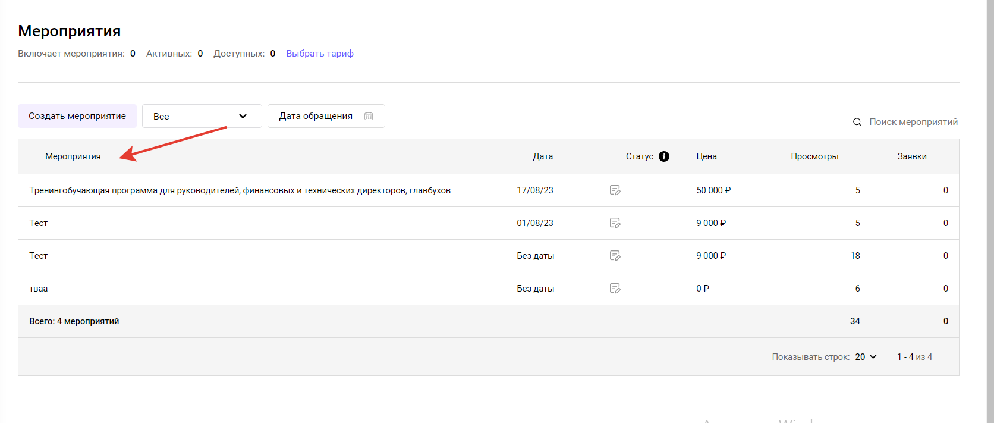This screenshot has height=423, width=994.
Task: Sort by the Дата column header
Action: click(542, 156)
